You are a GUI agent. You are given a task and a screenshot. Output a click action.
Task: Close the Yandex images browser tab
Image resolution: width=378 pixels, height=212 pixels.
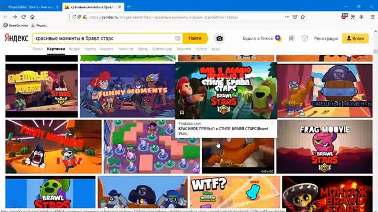tap(119, 7)
